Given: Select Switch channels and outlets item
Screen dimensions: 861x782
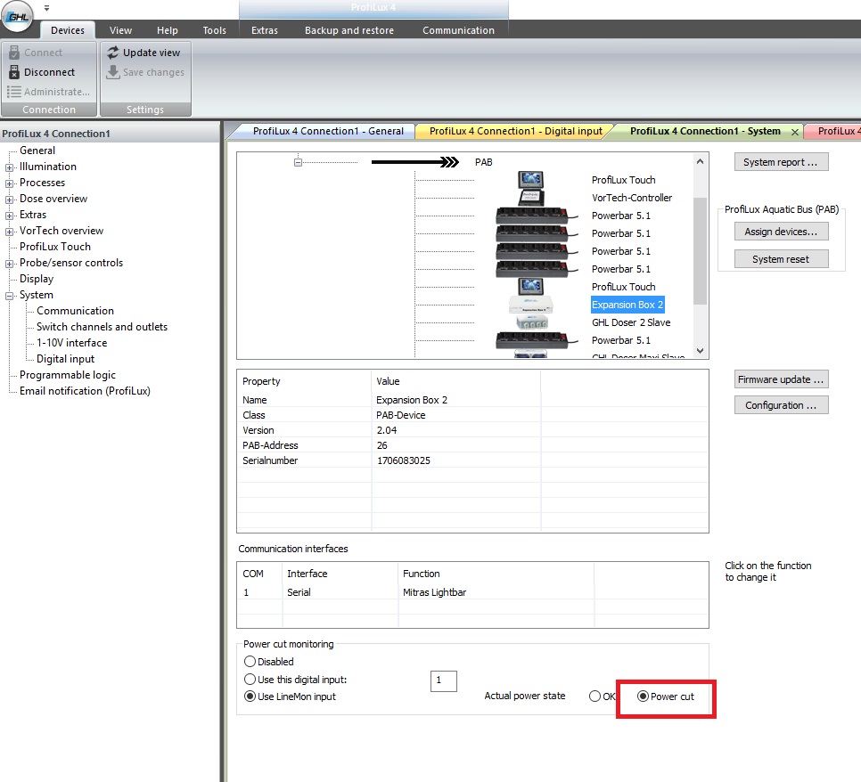Looking at the screenshot, I should pyautogui.click(x=102, y=327).
